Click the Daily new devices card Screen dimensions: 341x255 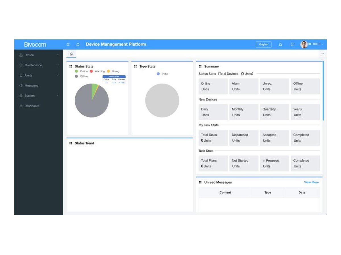pyautogui.click(x=213, y=112)
